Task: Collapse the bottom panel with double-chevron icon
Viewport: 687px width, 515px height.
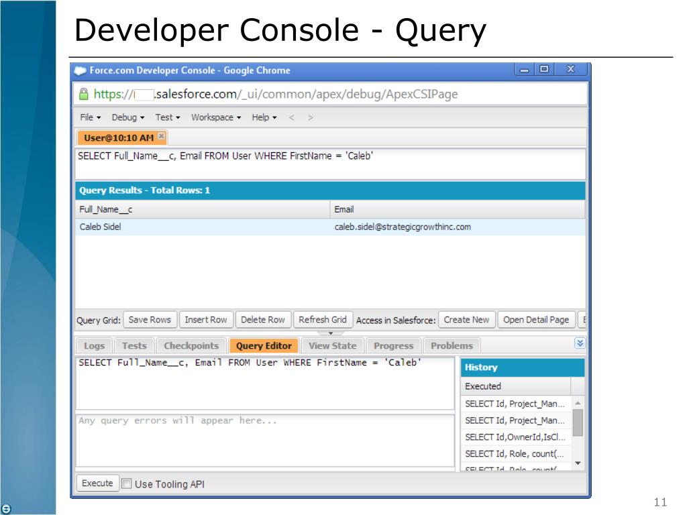Action: click(x=580, y=343)
